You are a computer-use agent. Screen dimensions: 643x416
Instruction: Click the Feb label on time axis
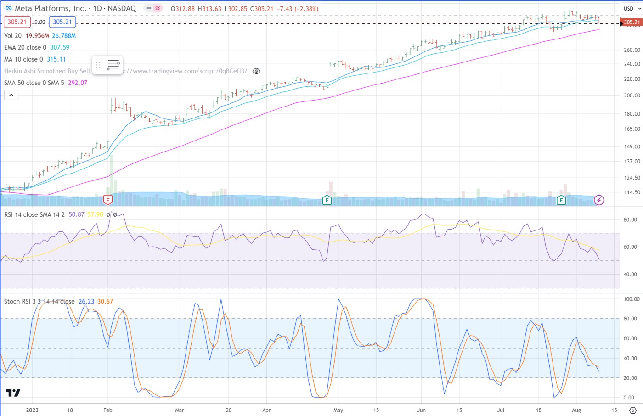pyautogui.click(x=108, y=410)
